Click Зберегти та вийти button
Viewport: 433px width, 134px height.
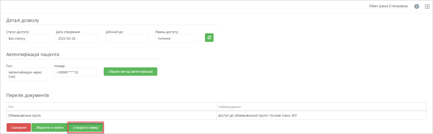click(50, 127)
